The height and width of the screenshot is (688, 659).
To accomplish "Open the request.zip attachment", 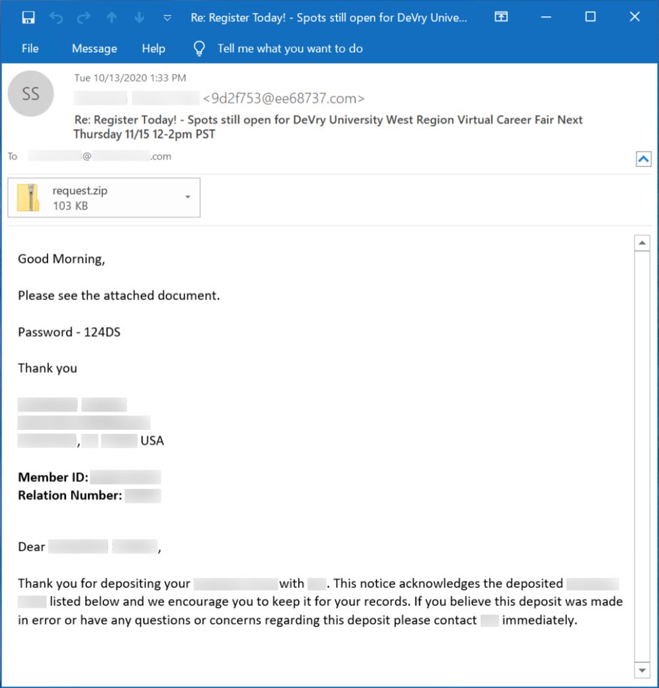I will point(80,197).
